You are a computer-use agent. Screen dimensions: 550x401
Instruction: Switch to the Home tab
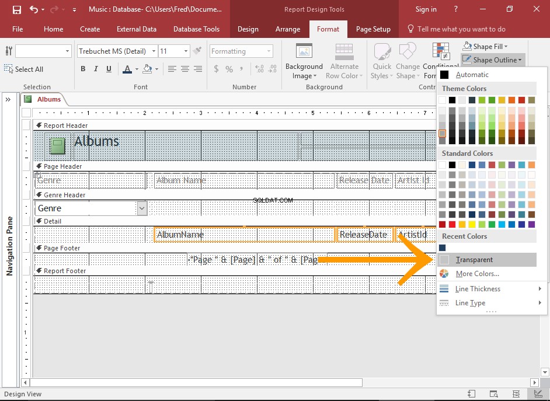[x=53, y=29]
